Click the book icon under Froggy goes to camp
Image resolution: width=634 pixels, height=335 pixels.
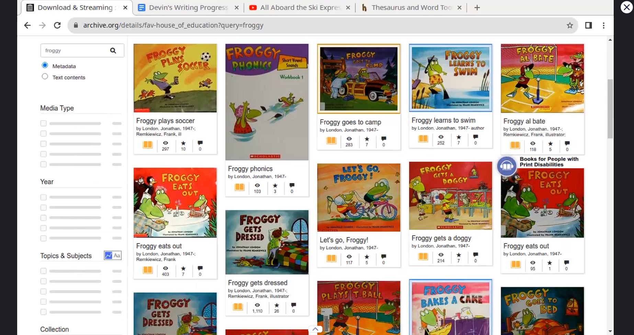coord(331,140)
